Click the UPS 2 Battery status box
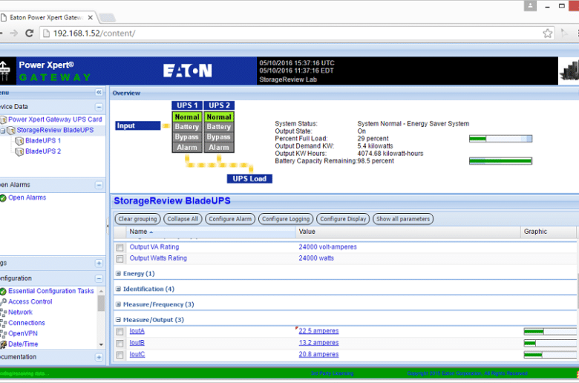The width and height of the screenshot is (579, 383). tap(219, 127)
